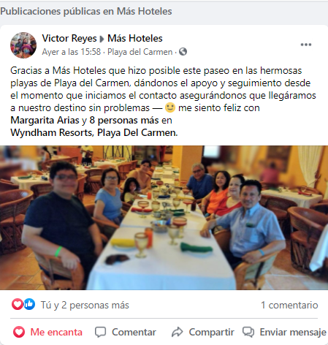Open the Playa del Carmen location link
328x345 pixels.
click(x=140, y=52)
